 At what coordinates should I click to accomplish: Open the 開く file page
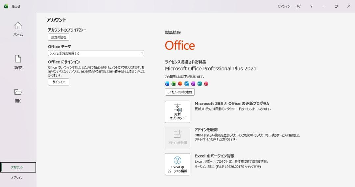pyautogui.click(x=18, y=96)
